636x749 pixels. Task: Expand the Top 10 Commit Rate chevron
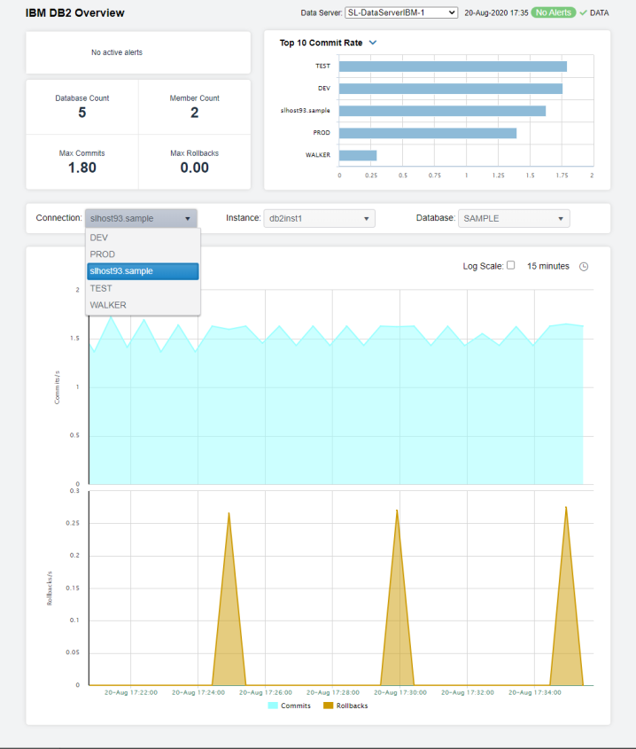(373, 43)
